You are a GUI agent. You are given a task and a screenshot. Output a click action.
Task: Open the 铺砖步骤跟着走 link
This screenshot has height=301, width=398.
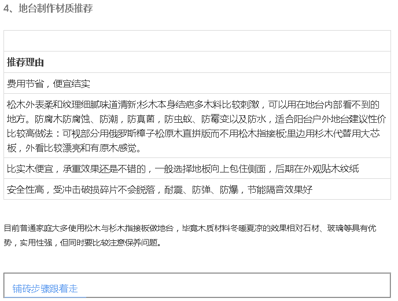pyautogui.click(x=45, y=289)
